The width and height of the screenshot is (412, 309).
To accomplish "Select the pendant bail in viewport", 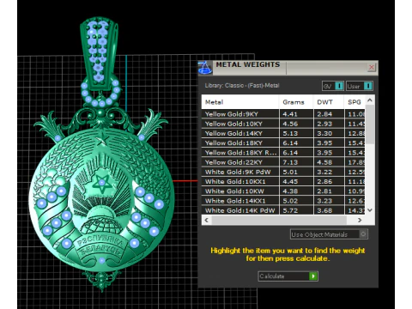I will pyautogui.click(x=100, y=53).
